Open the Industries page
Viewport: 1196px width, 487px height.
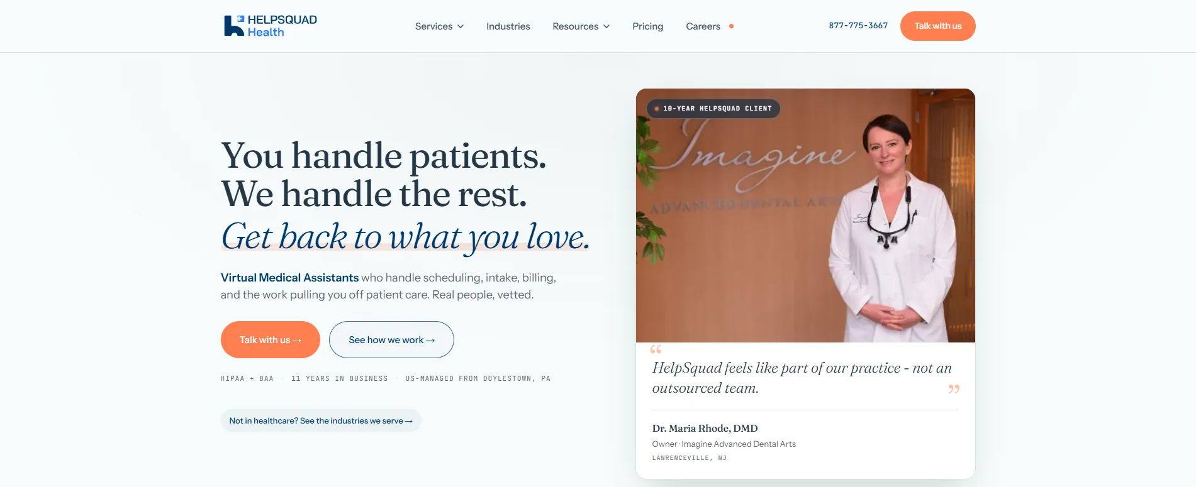click(508, 26)
